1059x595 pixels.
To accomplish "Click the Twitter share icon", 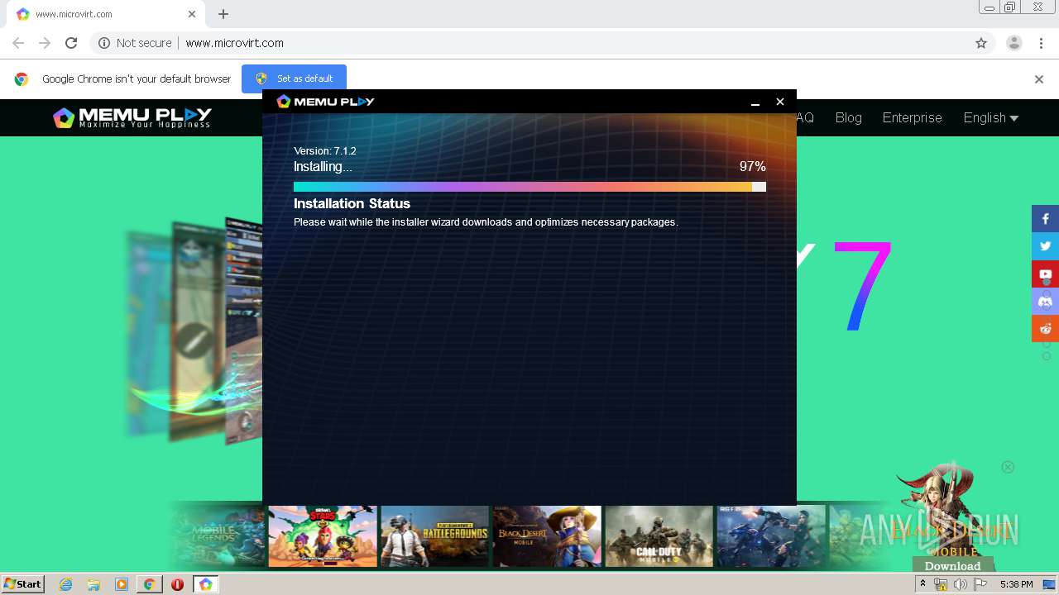I will (x=1045, y=246).
